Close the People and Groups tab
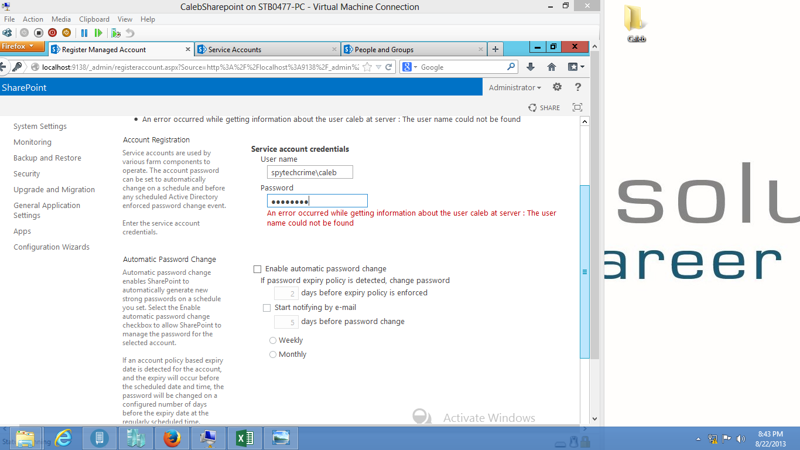This screenshot has width=800, height=450. (481, 49)
